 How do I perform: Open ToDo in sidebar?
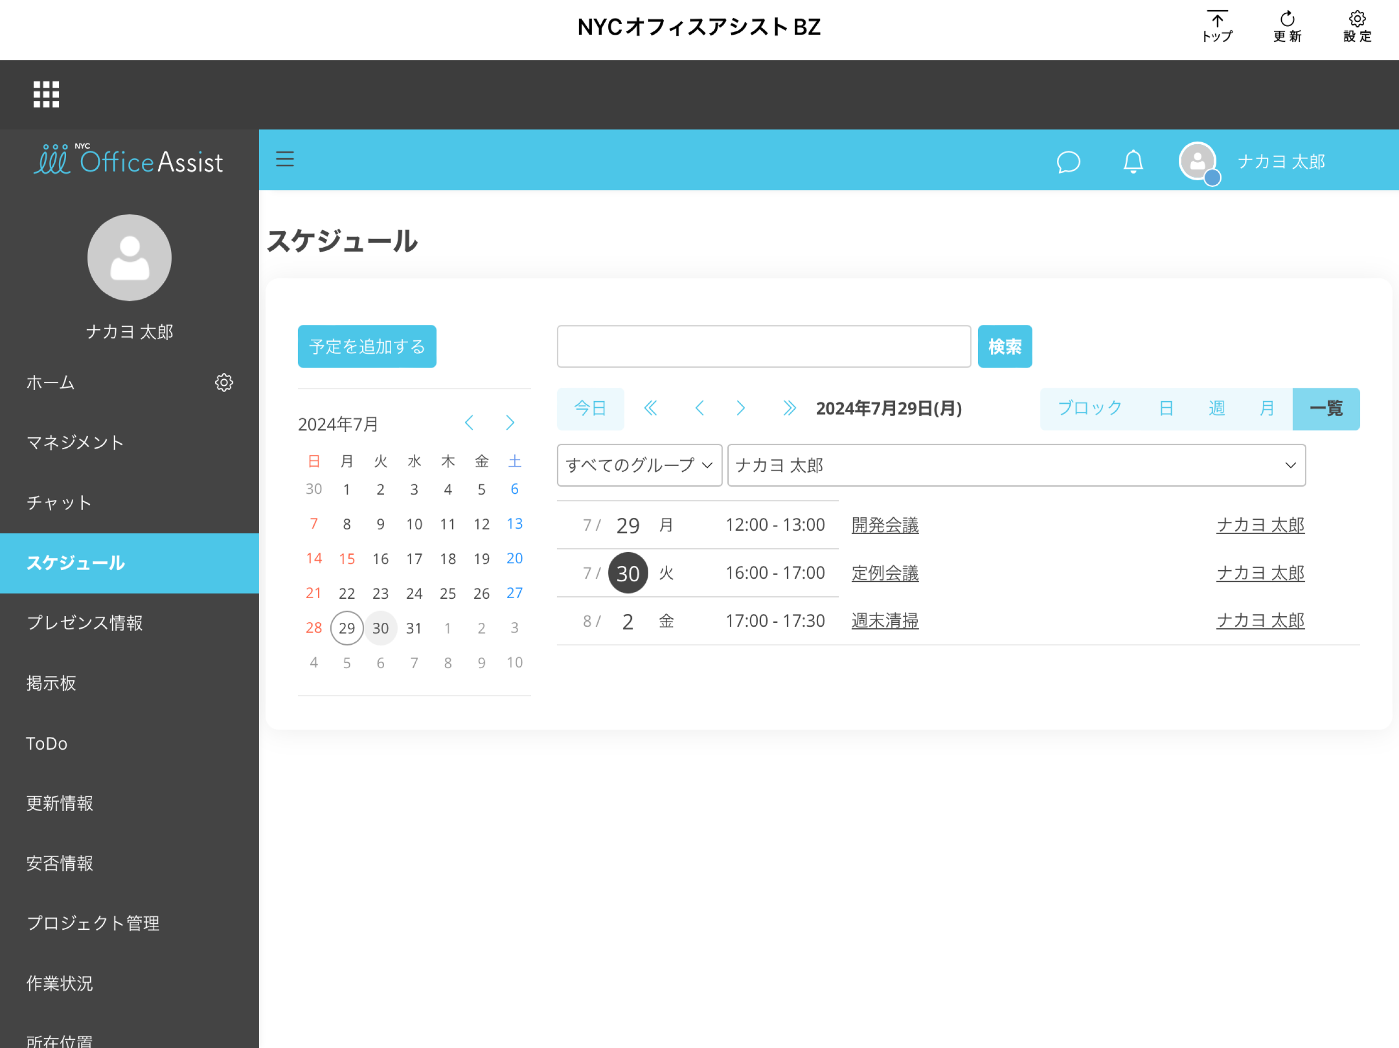(x=47, y=744)
